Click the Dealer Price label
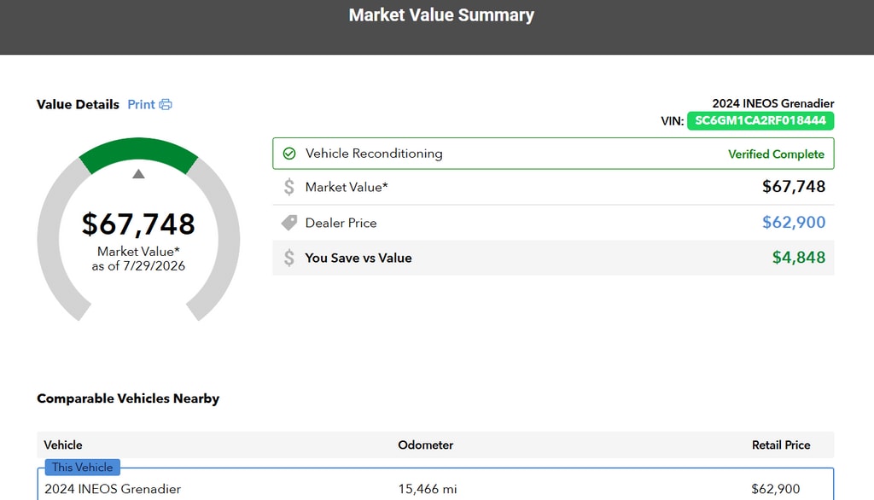This screenshot has height=500, width=874. 341,223
